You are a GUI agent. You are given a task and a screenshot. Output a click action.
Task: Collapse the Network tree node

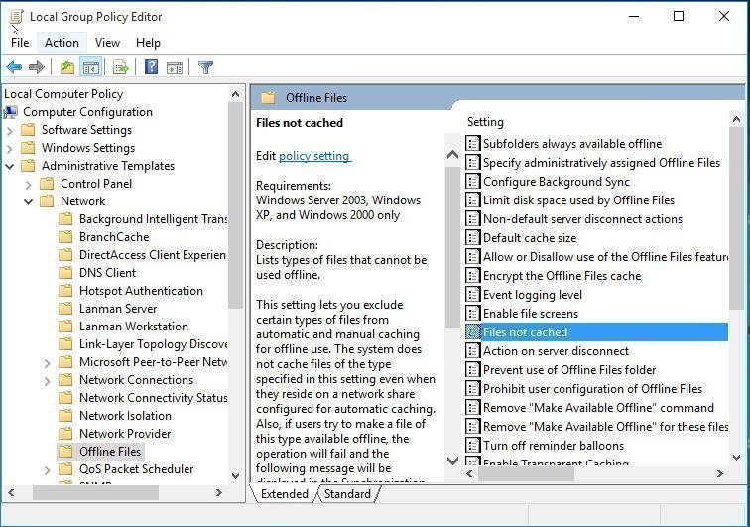28,201
